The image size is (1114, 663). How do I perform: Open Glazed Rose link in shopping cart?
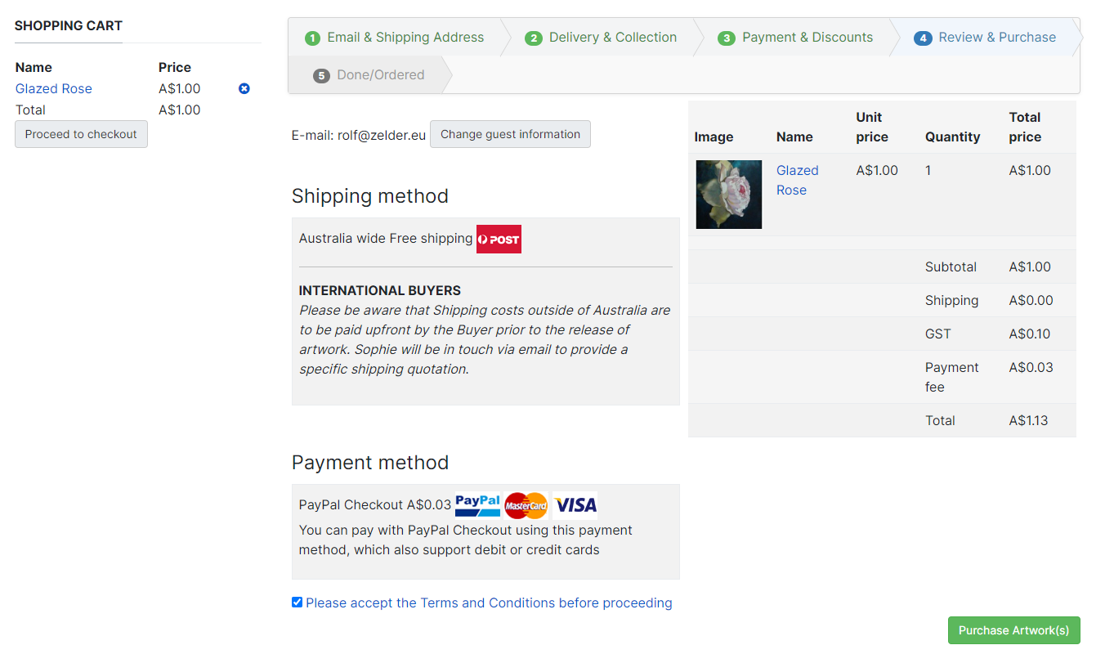click(x=54, y=88)
